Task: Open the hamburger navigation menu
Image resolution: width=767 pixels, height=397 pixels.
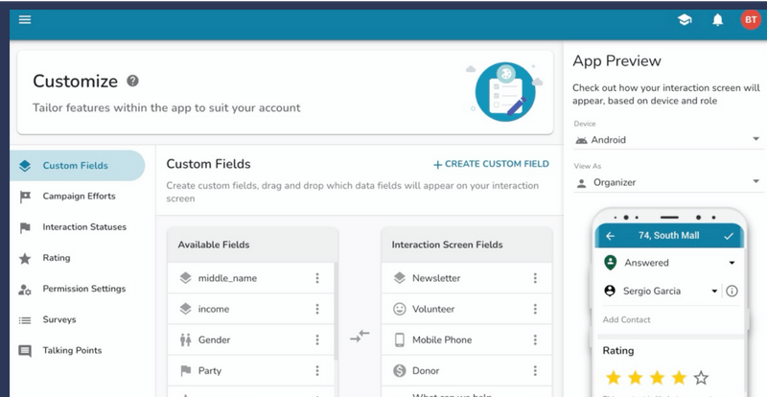Action: point(25,19)
